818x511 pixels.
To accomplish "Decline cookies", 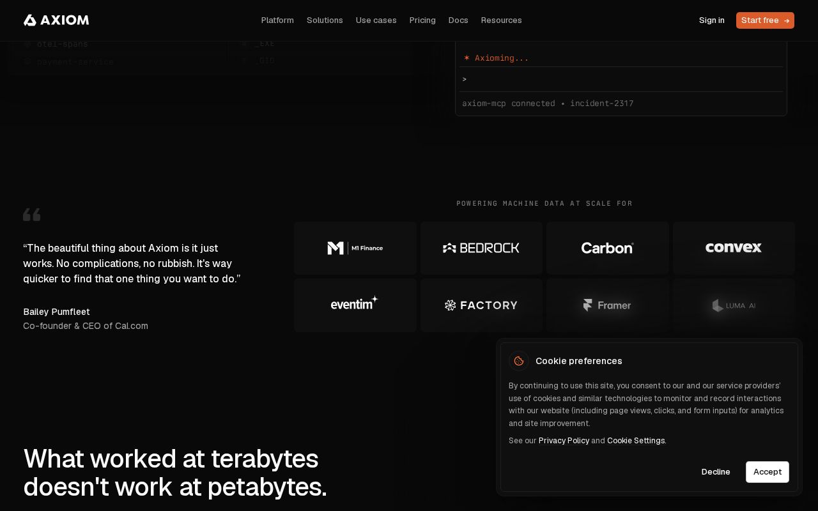I will coord(716,472).
